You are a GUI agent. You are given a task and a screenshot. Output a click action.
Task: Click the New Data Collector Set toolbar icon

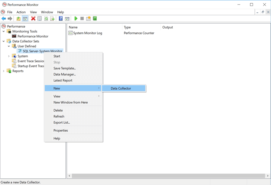point(88,19)
